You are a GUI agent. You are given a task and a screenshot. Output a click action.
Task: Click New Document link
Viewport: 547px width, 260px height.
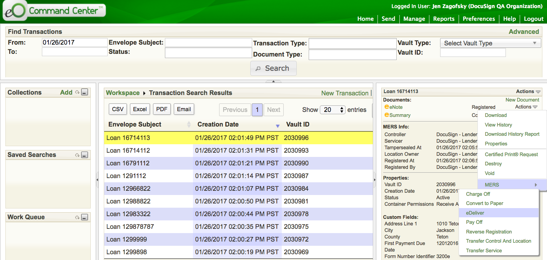click(x=522, y=100)
